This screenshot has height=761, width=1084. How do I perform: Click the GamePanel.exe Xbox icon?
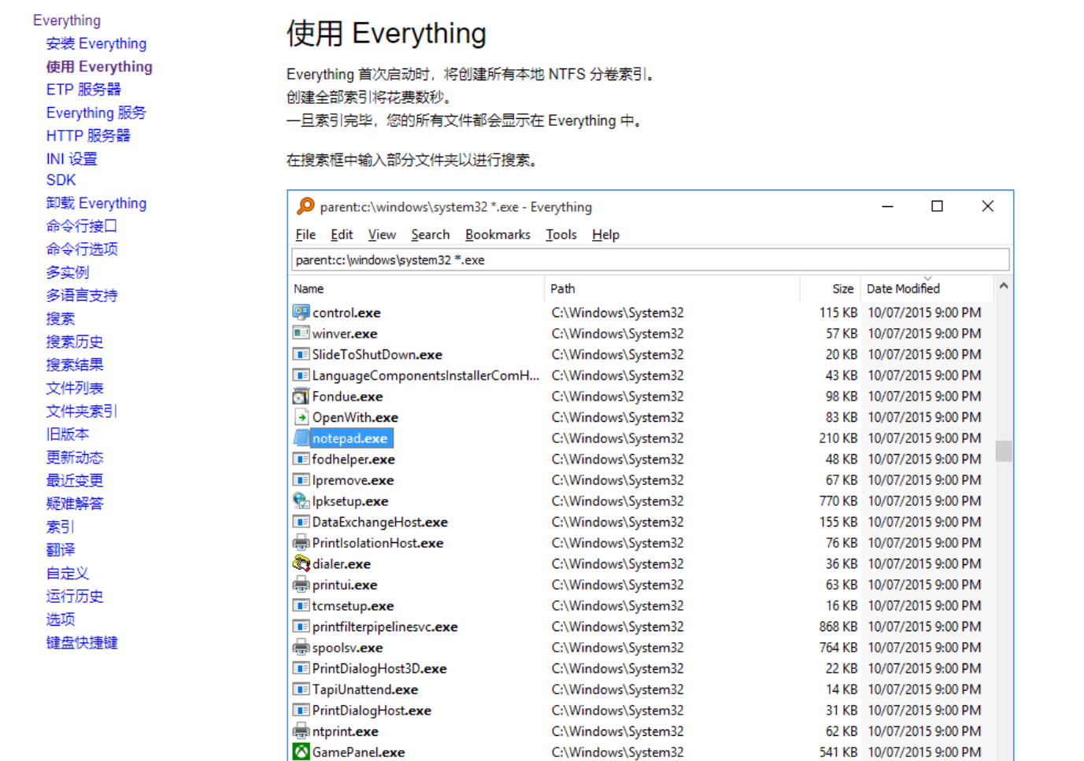302,752
